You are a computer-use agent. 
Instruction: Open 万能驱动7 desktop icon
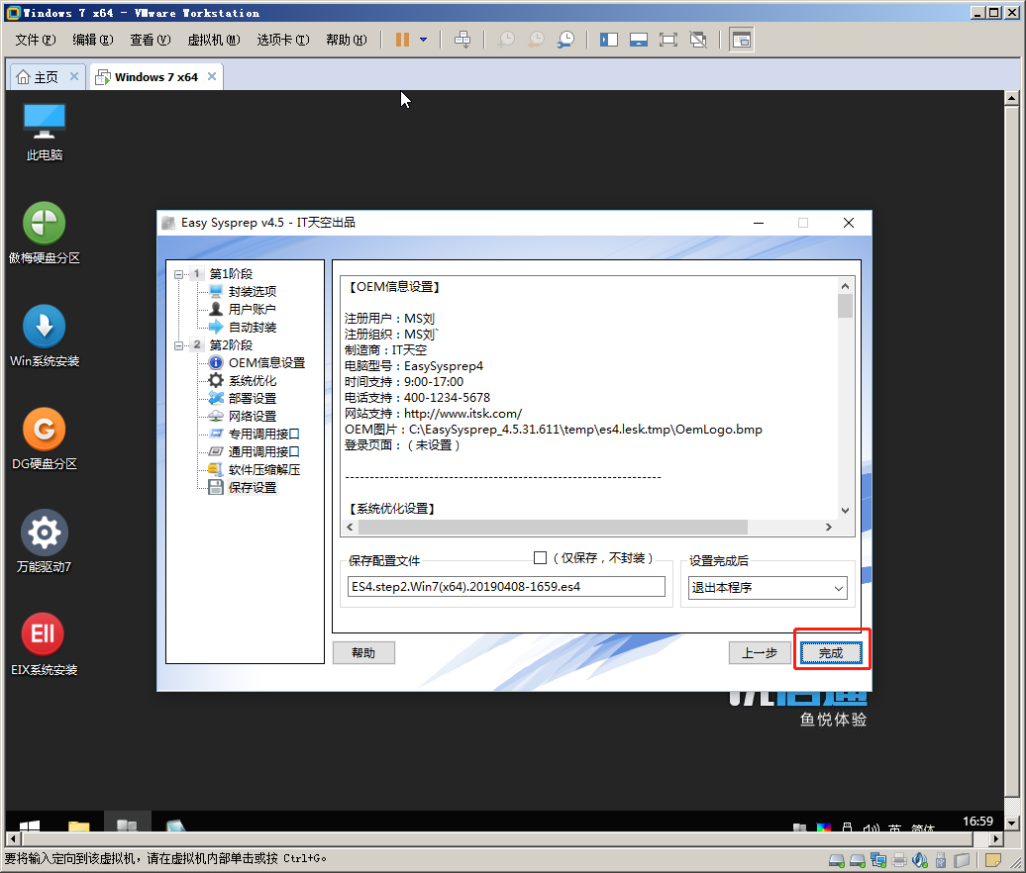click(x=44, y=541)
